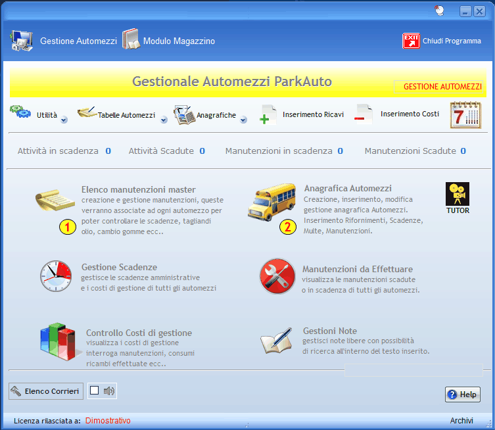The width and height of the screenshot is (495, 430).
Task: Click the Elenco Corrieri button
Action: (46, 391)
